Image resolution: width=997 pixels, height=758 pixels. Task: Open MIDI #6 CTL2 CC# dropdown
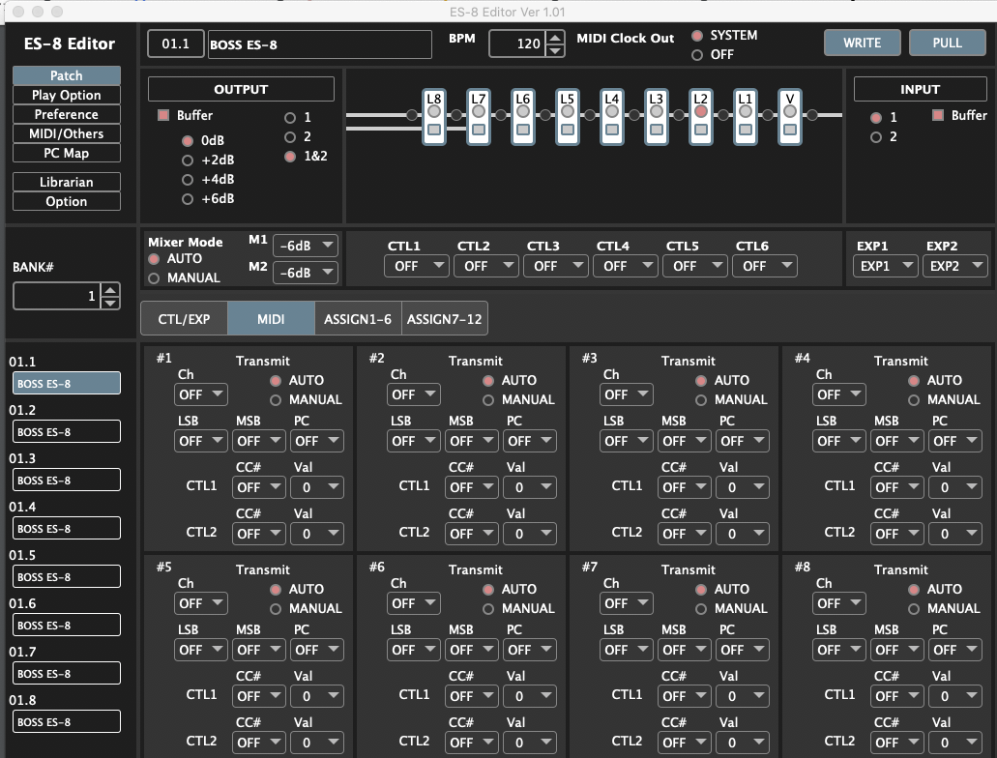[472, 743]
